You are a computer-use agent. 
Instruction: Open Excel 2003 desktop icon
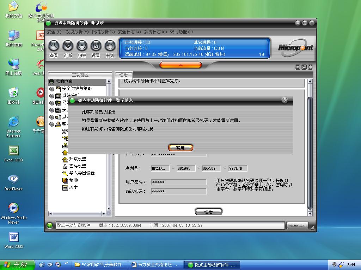tap(14, 154)
